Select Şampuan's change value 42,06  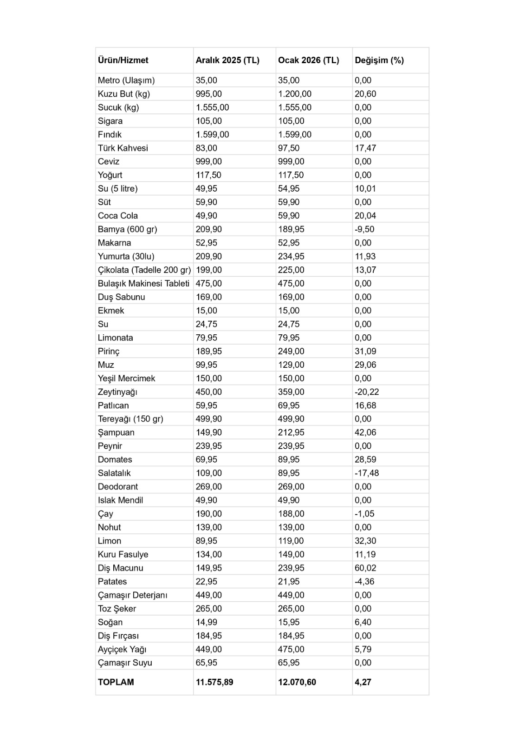click(365, 432)
